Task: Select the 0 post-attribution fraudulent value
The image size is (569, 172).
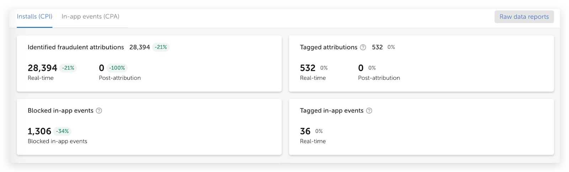Action: tap(101, 68)
